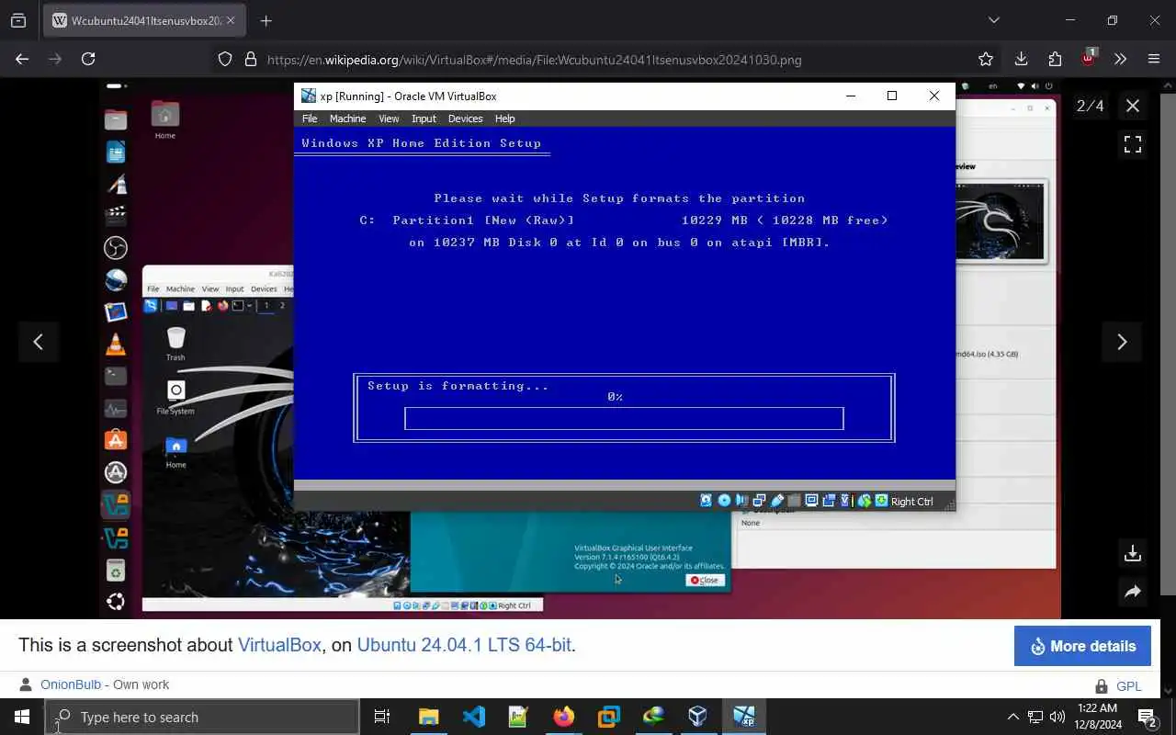Reload the current page in Firefox
Viewport: 1176px width, 735px height.
pos(88,59)
